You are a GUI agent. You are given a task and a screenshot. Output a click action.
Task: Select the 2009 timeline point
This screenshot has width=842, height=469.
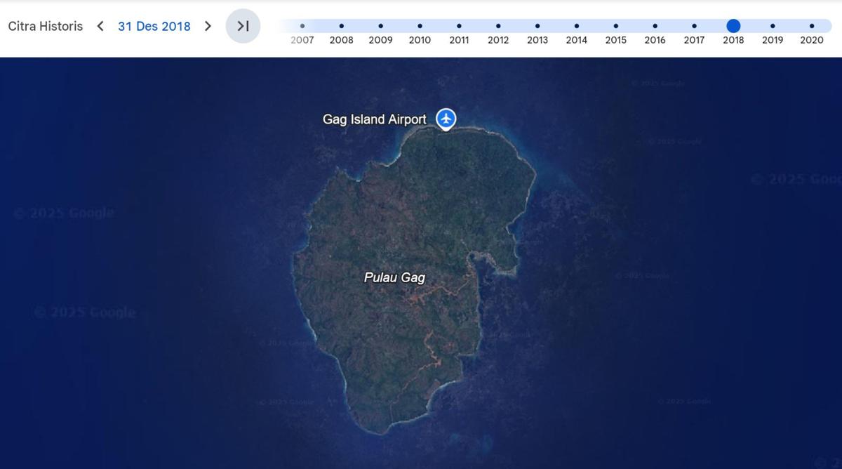click(381, 26)
